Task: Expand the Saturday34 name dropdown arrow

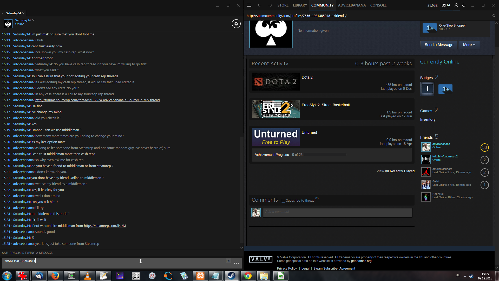Action: [33, 20]
